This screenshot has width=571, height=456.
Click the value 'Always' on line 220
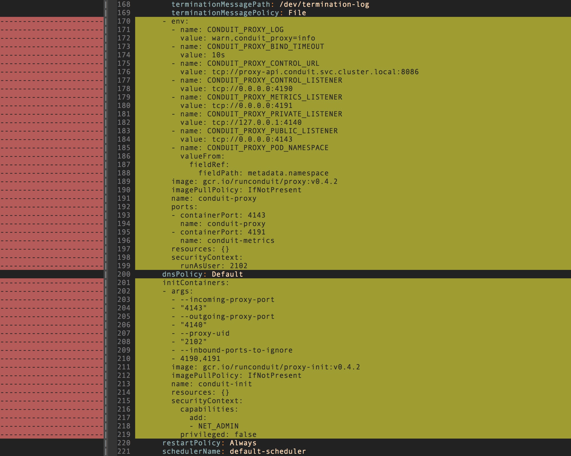[x=243, y=443]
